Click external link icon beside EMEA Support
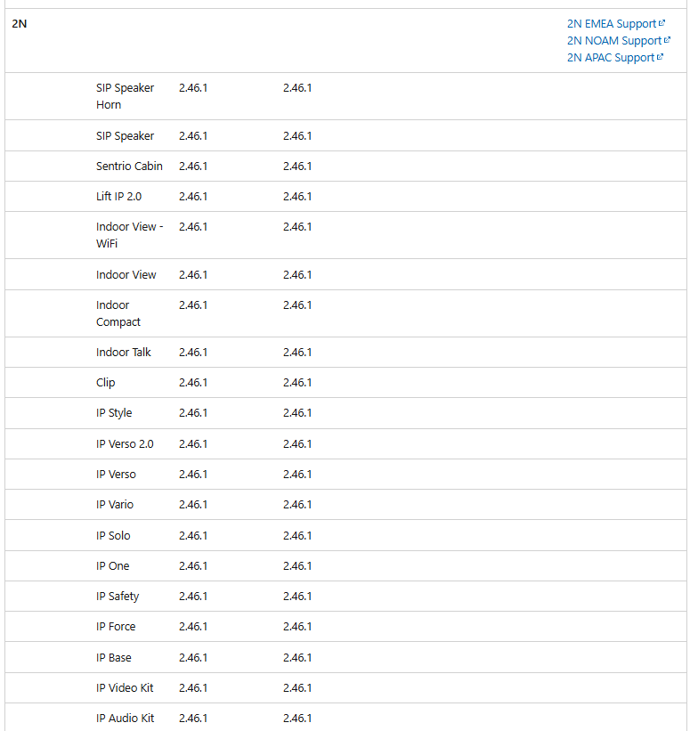Screen dimensions: 698x731 coord(662,24)
